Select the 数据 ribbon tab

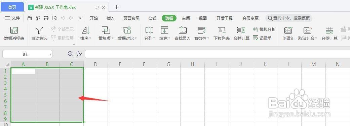[x=169, y=18]
